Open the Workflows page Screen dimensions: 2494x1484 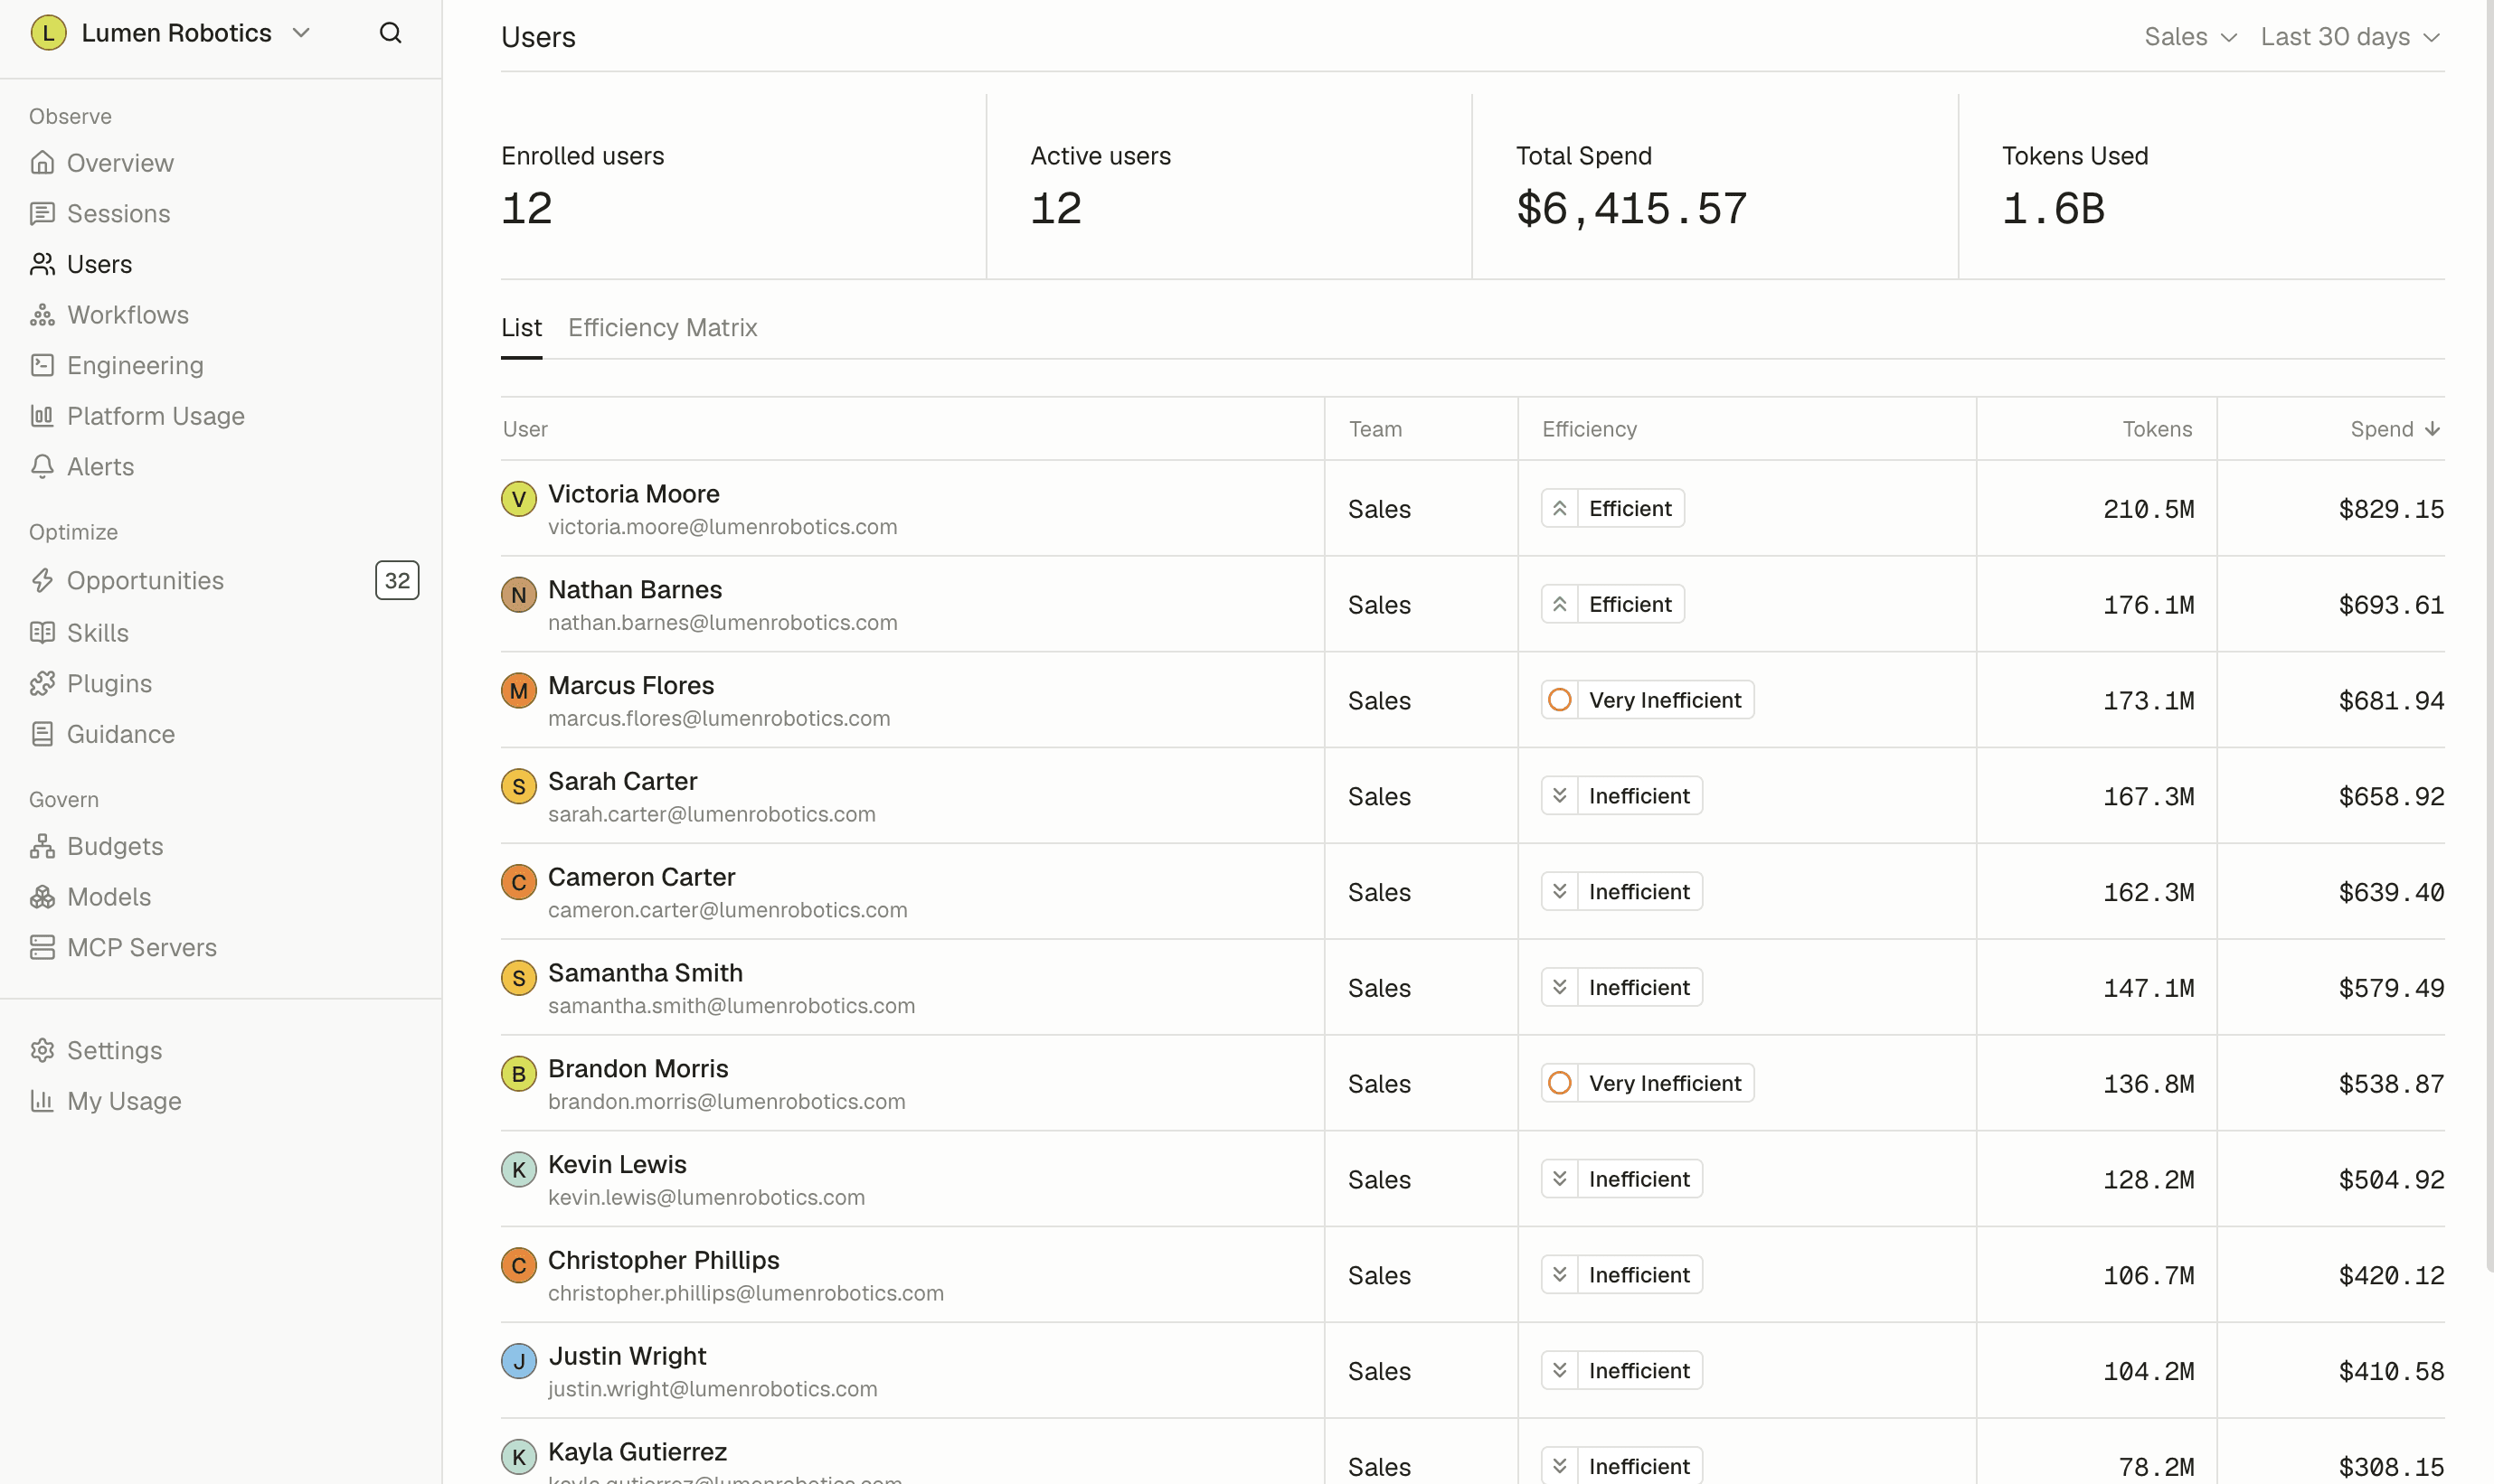[x=220, y=315]
